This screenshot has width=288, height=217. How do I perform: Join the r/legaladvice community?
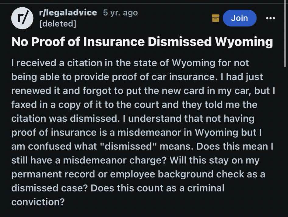[x=240, y=18]
